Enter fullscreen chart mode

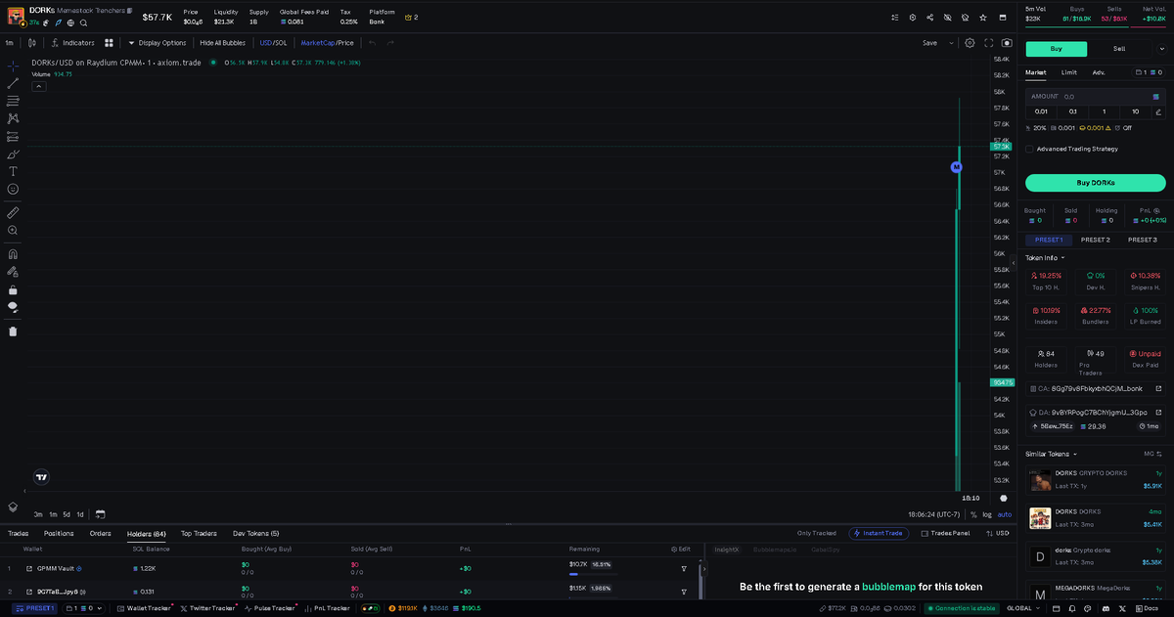click(x=989, y=43)
